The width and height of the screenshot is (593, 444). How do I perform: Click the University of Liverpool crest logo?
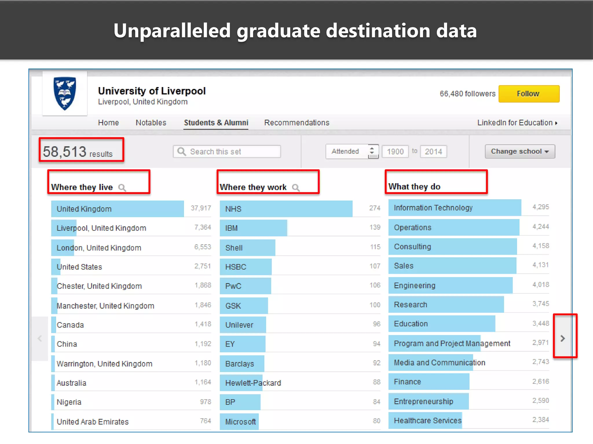[65, 93]
